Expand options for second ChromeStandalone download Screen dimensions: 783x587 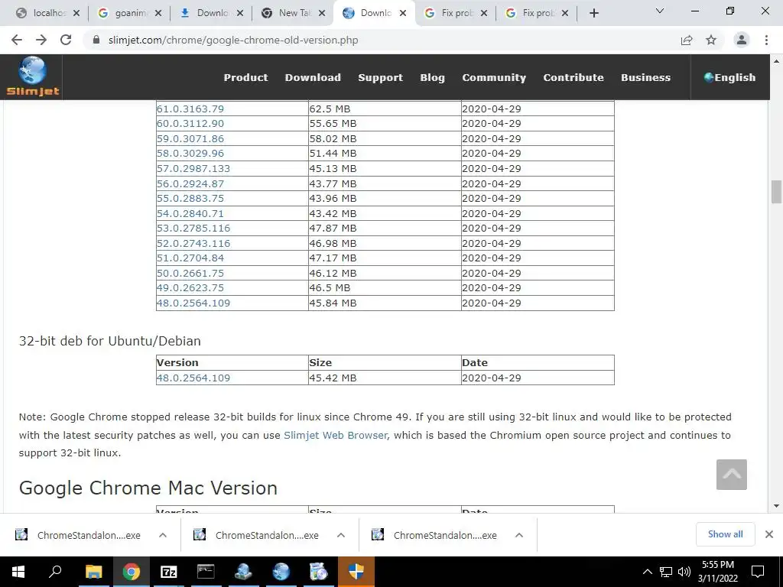tap(340, 535)
